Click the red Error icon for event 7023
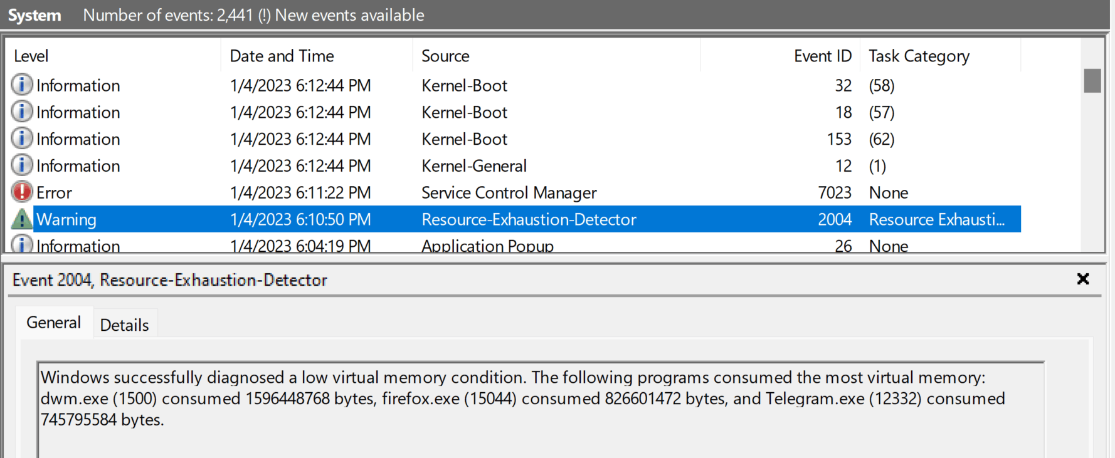 (x=22, y=192)
